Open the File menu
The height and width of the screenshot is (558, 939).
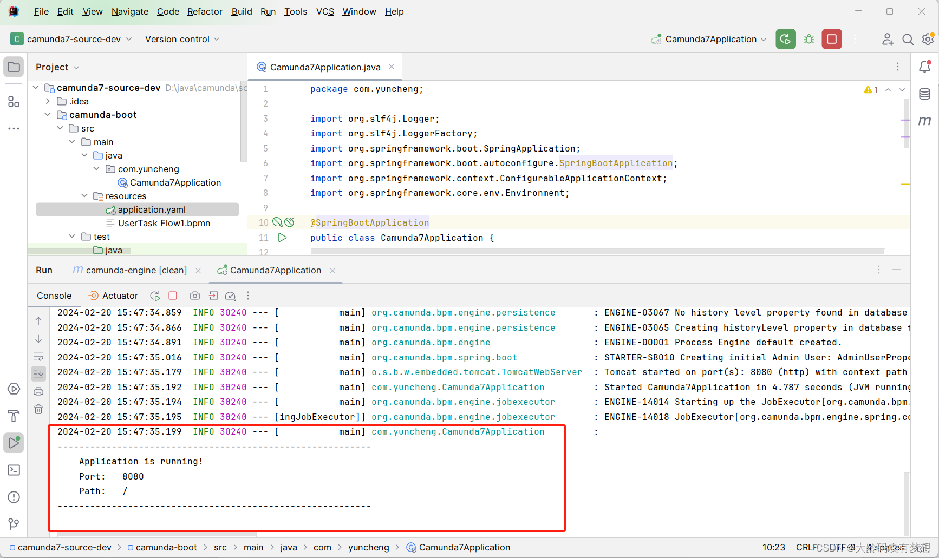point(41,11)
